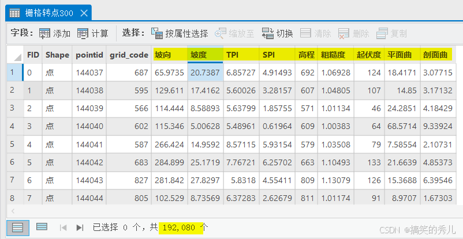
Task: Select row 1 by its row header
Action: click(x=15, y=73)
